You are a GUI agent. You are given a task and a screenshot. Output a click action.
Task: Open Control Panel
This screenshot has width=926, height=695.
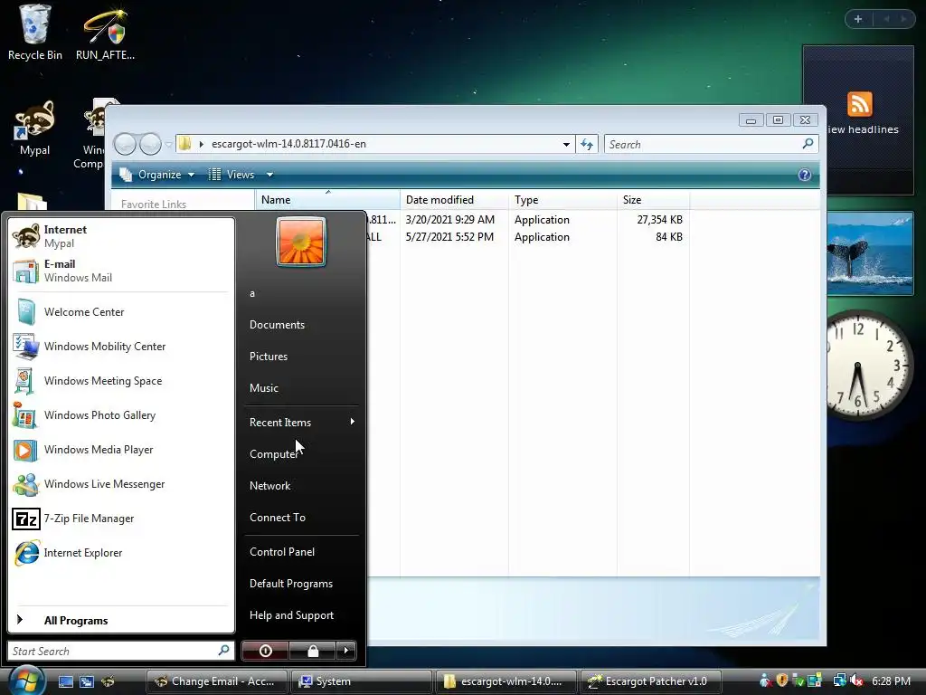[301, 551]
